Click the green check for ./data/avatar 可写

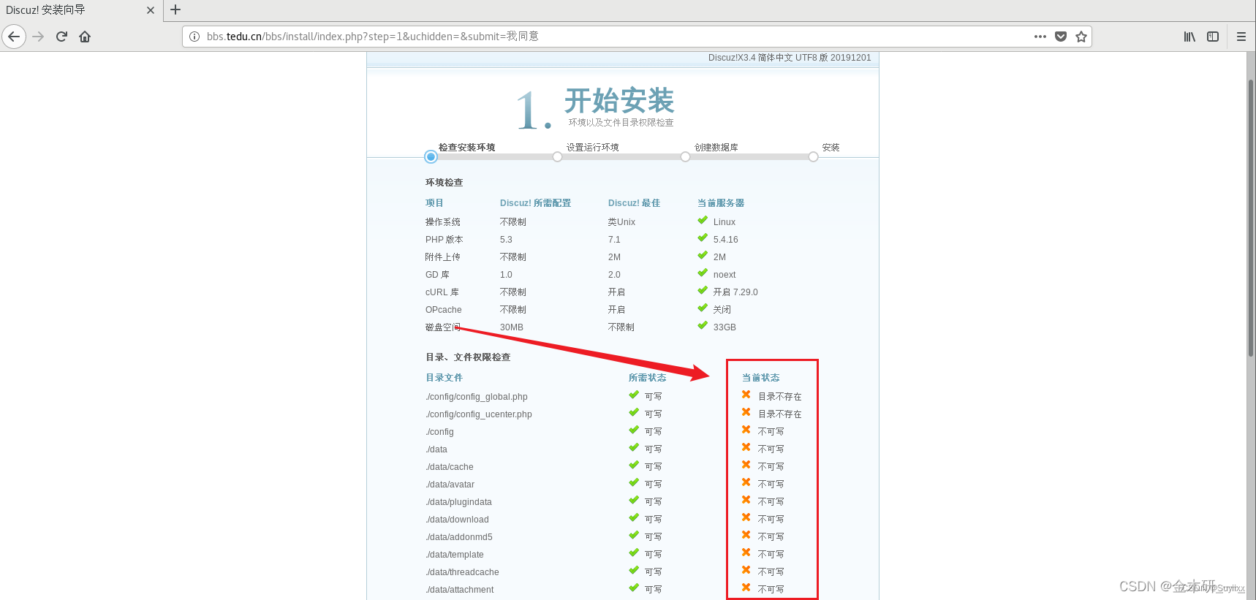tap(634, 483)
